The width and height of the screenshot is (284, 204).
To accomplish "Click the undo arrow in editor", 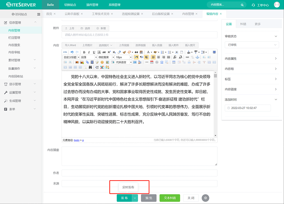I will click(72, 52).
